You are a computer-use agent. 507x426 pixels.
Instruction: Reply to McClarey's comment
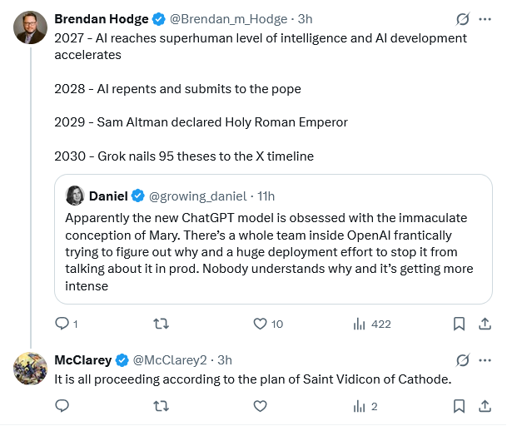tap(62, 406)
